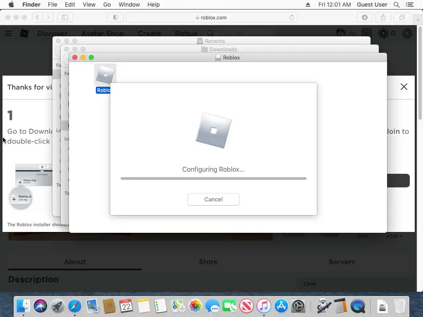Viewport: 423px width, 317px height.
Task: Click the roblox.com address bar
Action: [211, 17]
